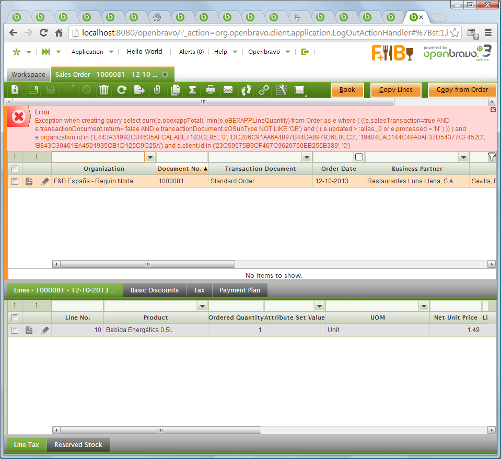Click the Delete record trash icon
The image size is (501, 459).
coord(104,90)
